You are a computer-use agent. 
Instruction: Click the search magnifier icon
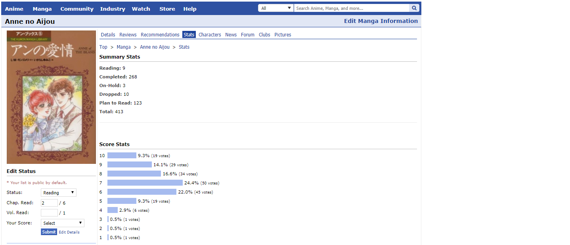[x=414, y=8]
